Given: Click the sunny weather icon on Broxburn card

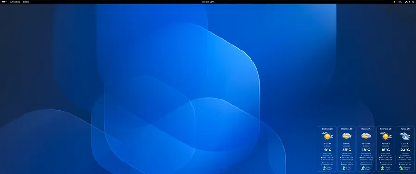Looking at the screenshot, I should (x=327, y=136).
